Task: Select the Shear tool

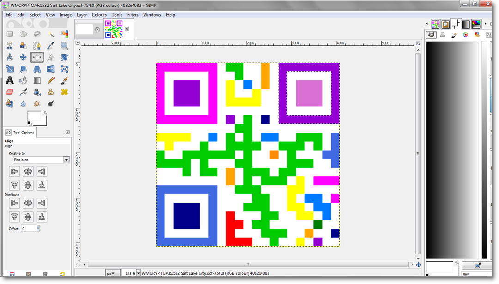Action: [x=23, y=69]
